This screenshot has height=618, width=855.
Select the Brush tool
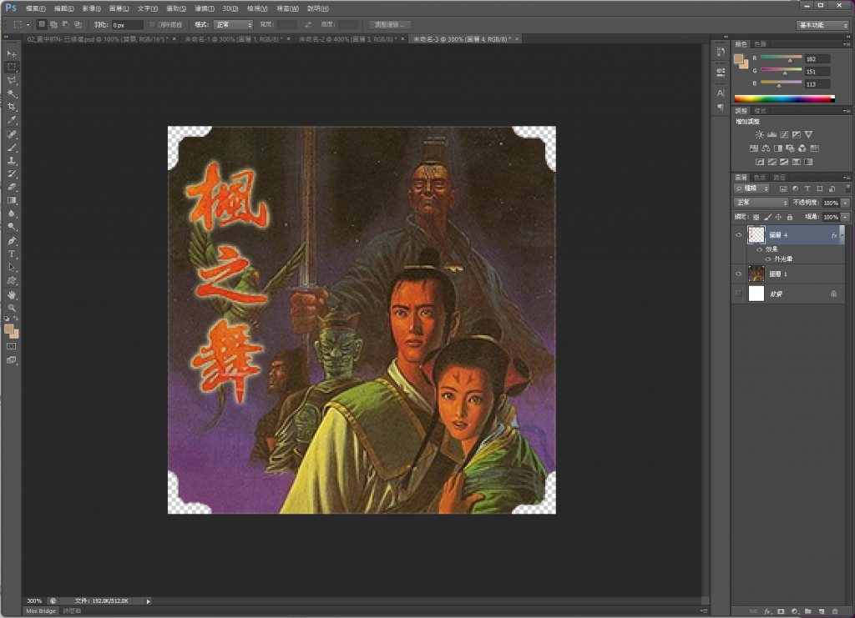pos(12,147)
